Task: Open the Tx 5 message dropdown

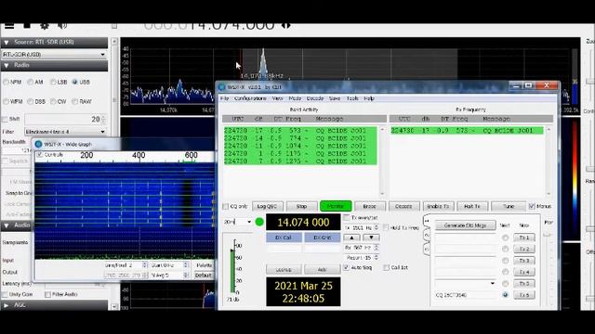Action: pos(466,283)
